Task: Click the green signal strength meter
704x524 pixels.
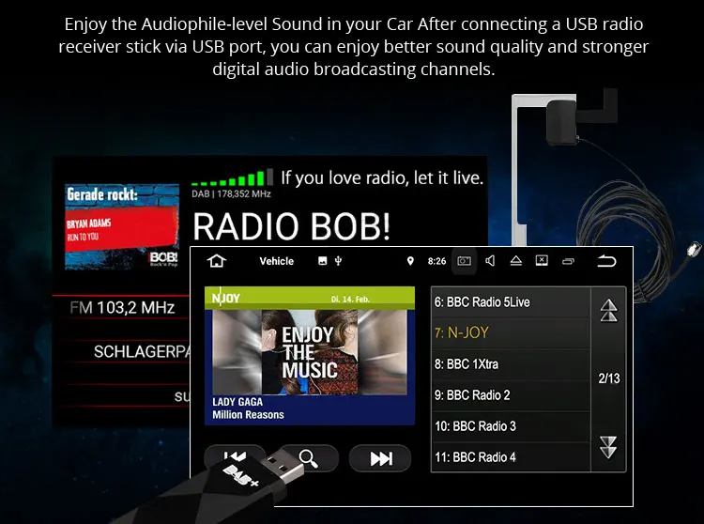Action: click(x=232, y=177)
